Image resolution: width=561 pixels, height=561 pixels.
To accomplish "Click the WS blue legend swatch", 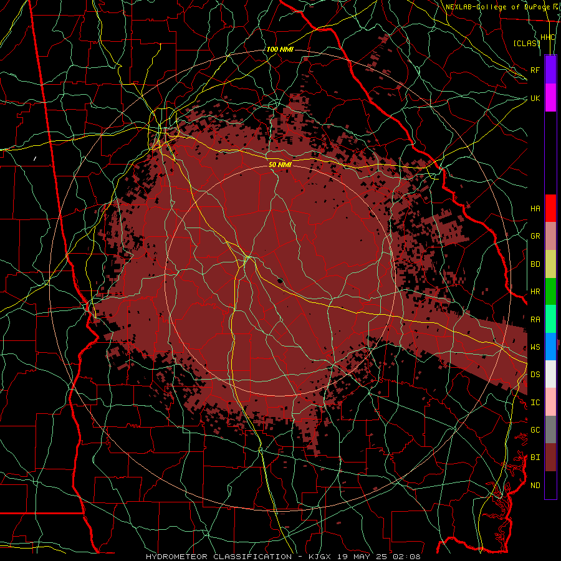I will [550, 347].
